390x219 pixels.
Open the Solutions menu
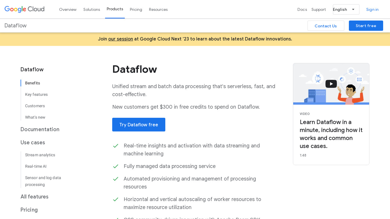tap(92, 9)
